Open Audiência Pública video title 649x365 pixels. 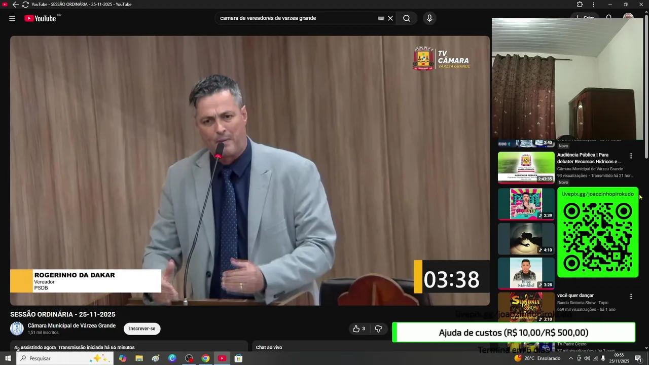click(589, 158)
